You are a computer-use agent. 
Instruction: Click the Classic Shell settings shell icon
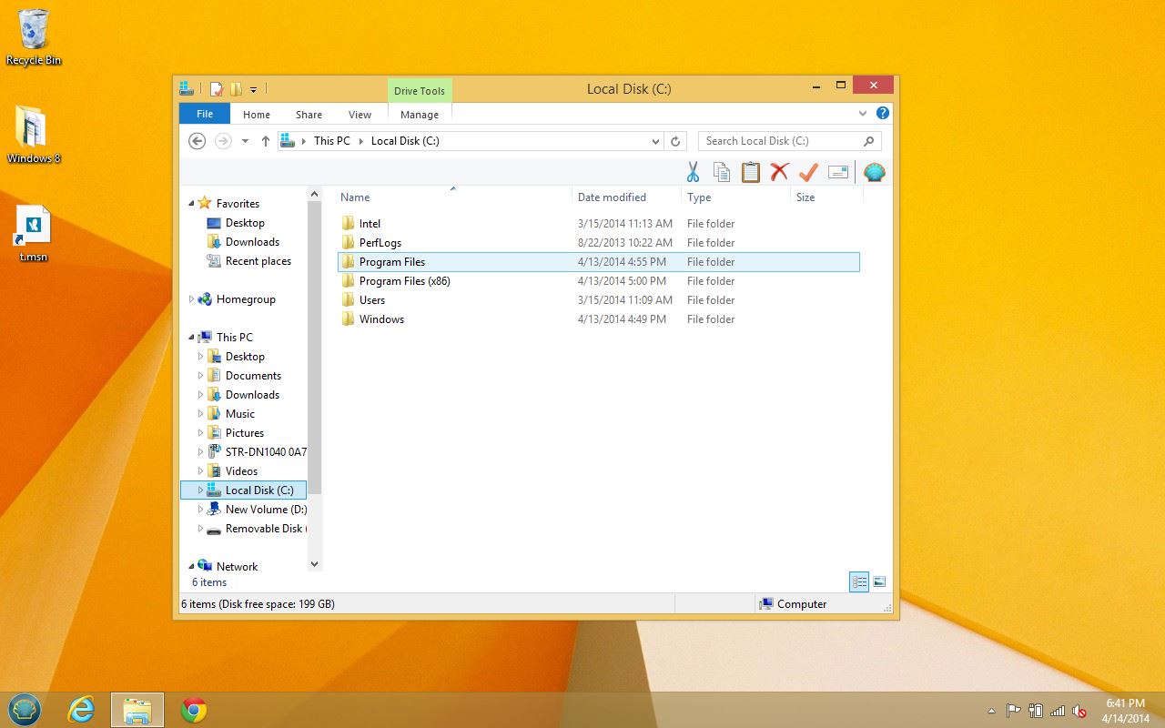click(875, 172)
